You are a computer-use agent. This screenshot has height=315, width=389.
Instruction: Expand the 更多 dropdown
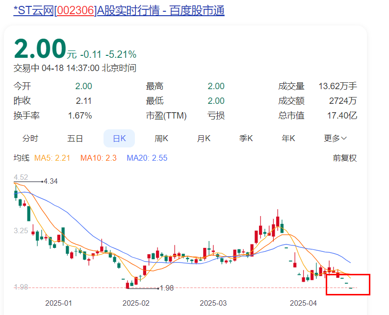click(335, 138)
